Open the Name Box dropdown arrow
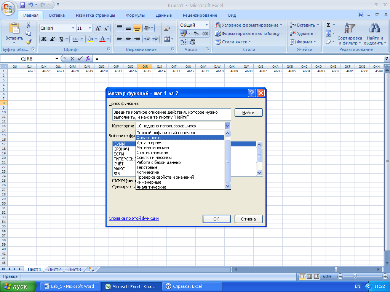This screenshot has width=390, height=292. tap(57, 59)
